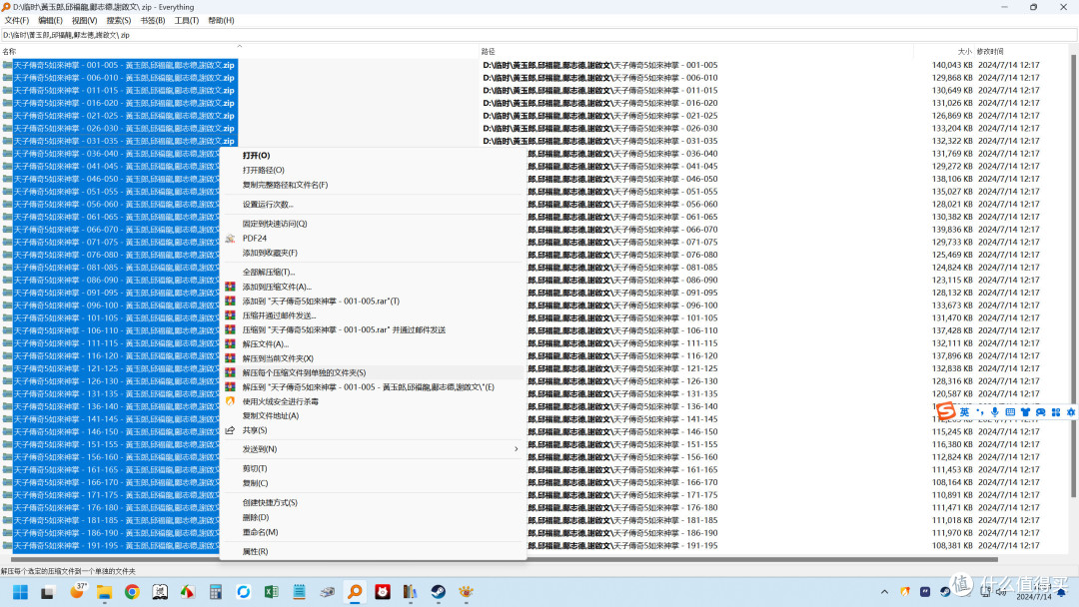
Task: Open File Explorer from the taskbar
Action: 104,592
